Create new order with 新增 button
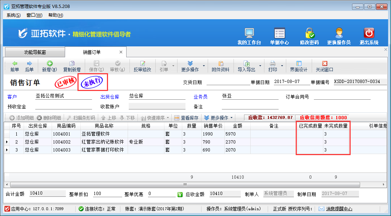The height and width of the screenshot is (216, 391). click(x=49, y=66)
